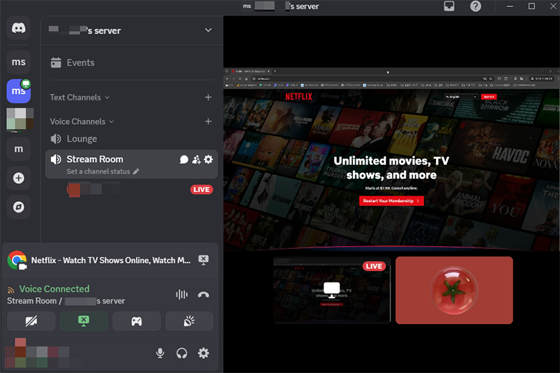Collapse the Voice Channels category
Image resolution: width=560 pixels, height=373 pixels.
click(82, 121)
